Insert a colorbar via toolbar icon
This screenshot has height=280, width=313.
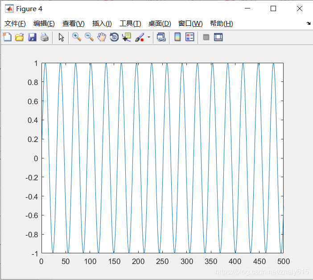pyautogui.click(x=177, y=37)
